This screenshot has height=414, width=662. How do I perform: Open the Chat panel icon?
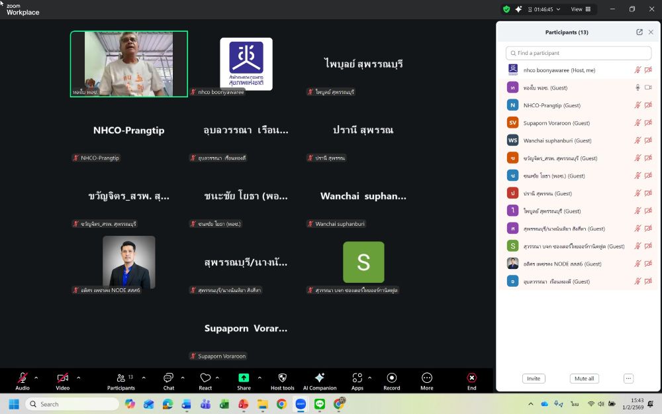coord(169,378)
